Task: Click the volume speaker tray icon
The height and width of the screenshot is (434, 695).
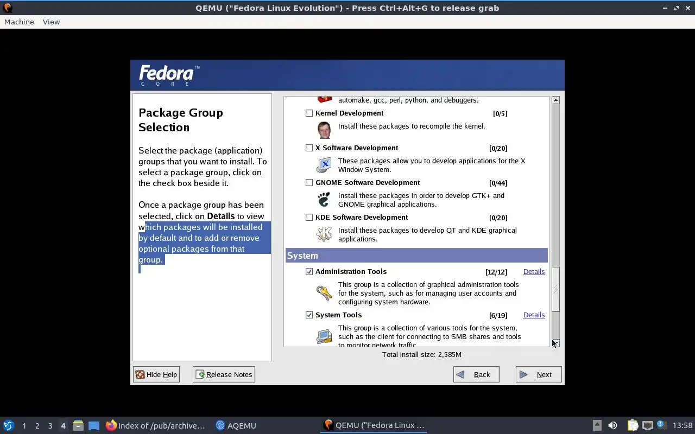Action: coord(612,425)
